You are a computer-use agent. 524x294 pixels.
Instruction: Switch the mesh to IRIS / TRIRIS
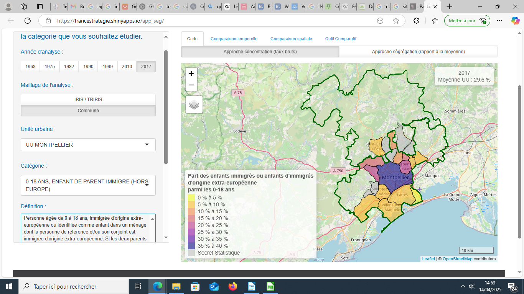[88, 100]
